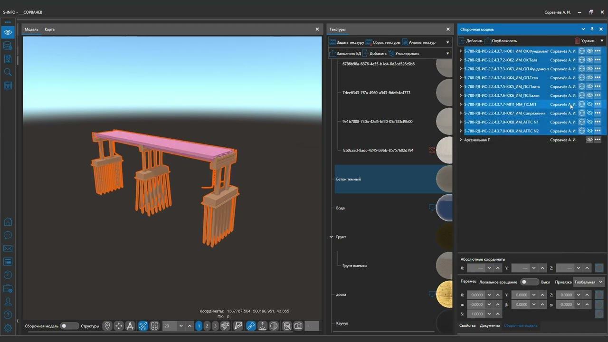Open the dropdown arrow beside Анализ текстур

tap(447, 42)
